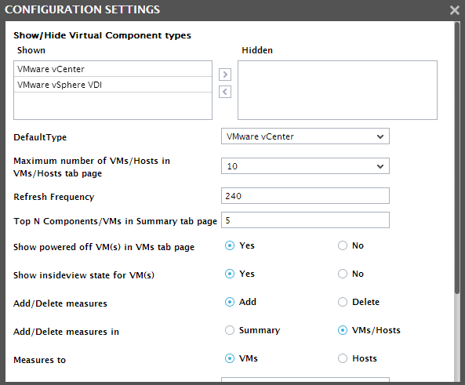The height and width of the screenshot is (385, 465).
Task: Move selected type back to Shown list
Action: [x=225, y=92]
